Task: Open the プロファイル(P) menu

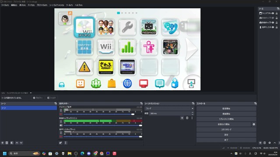Action: point(42,5)
